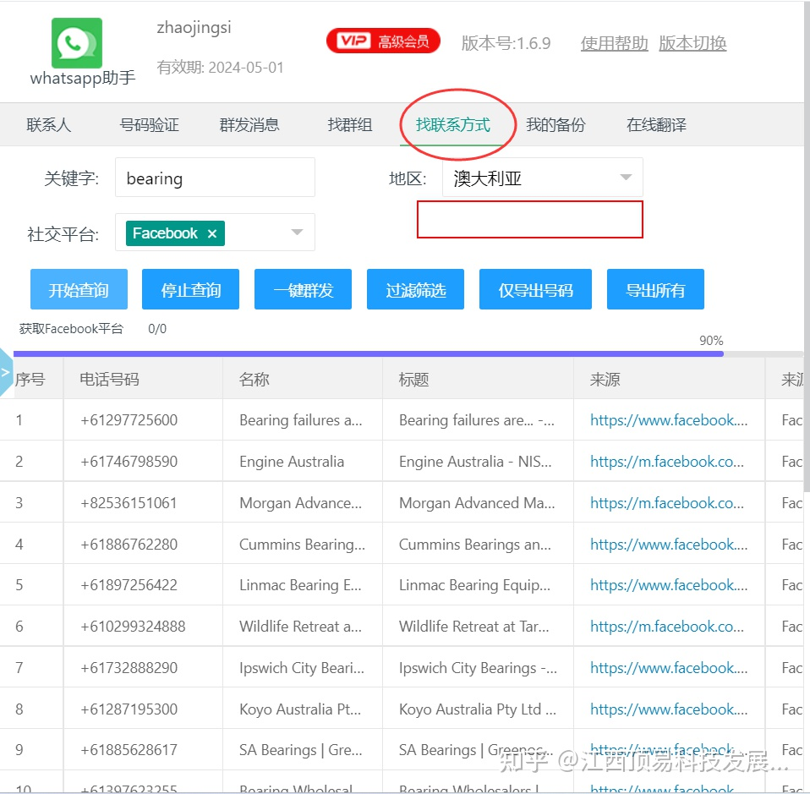Click the 90% progress bar
This screenshot has height=794, width=810.
click(x=408, y=353)
